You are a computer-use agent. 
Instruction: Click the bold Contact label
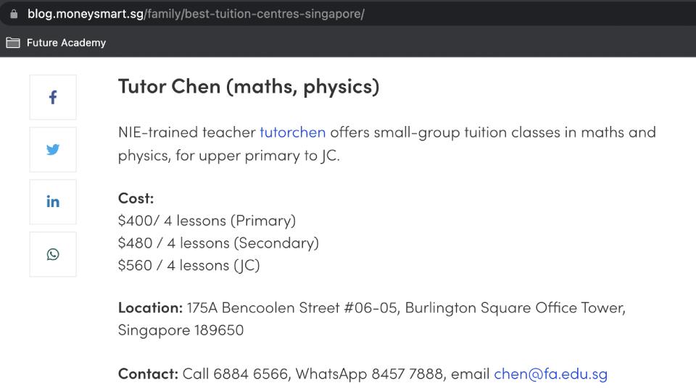pyautogui.click(x=148, y=374)
